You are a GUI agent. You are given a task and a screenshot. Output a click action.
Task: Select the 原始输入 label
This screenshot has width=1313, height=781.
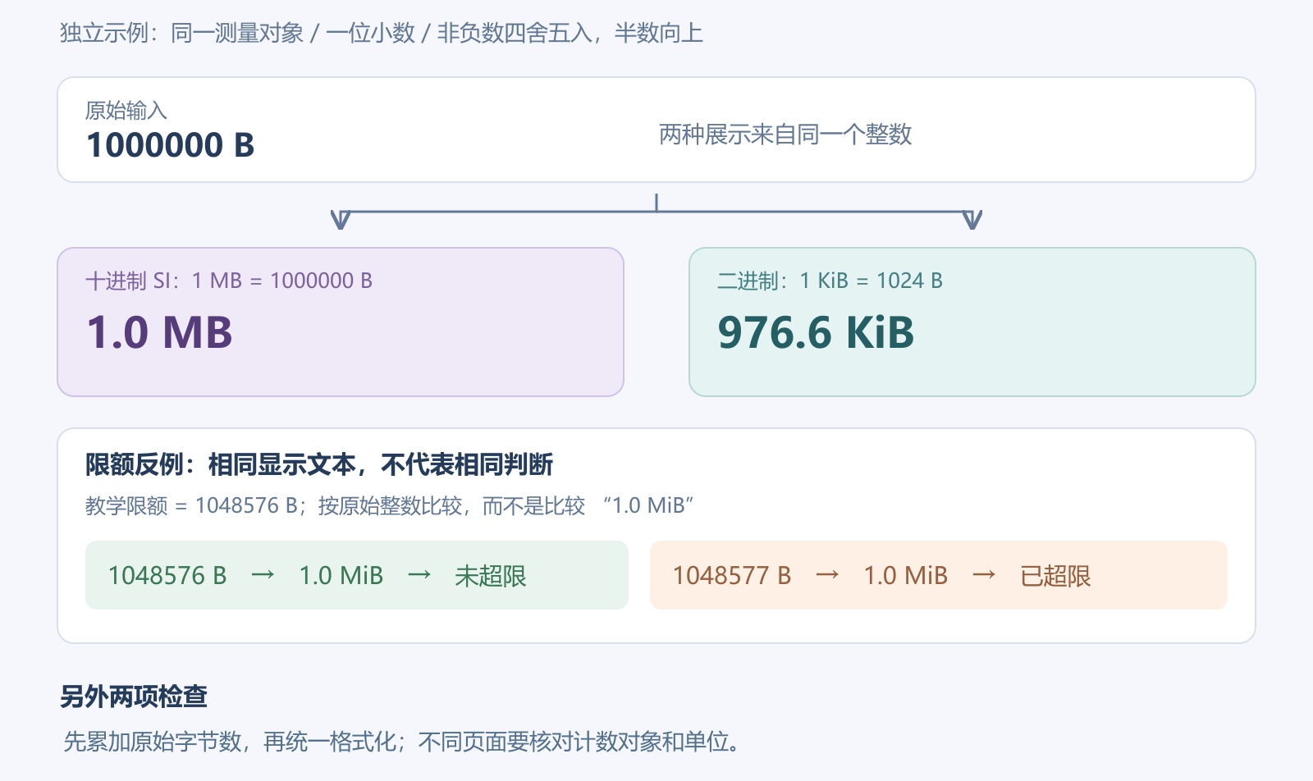coord(126,110)
